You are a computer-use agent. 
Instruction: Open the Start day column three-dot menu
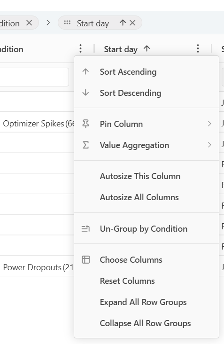point(198,48)
